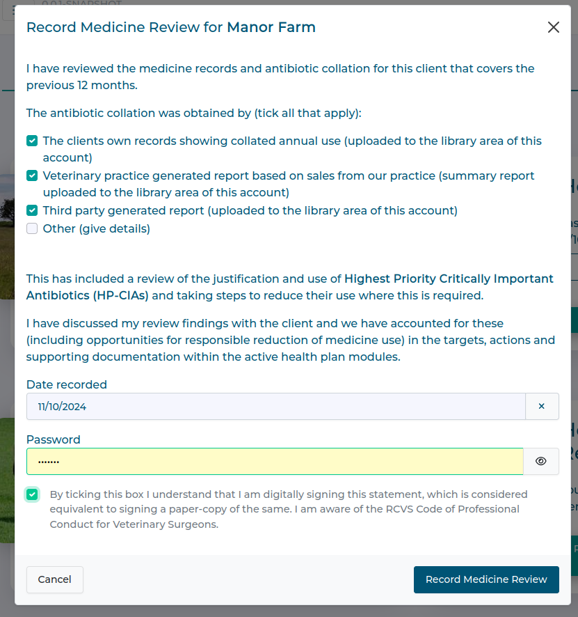Close the Record Medicine Review dialog
This screenshot has width=578, height=617.
tap(553, 27)
